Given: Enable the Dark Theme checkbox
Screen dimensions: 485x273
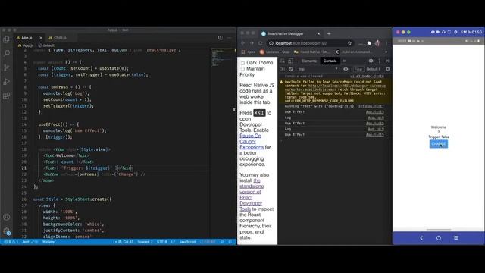Looking at the screenshot, I should [x=242, y=63].
